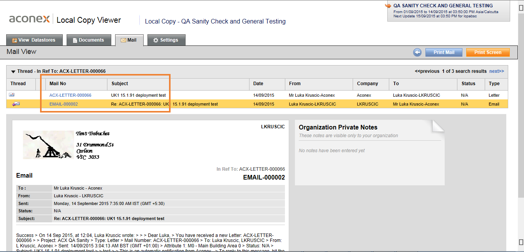Click the Company column header

pyautogui.click(x=367, y=84)
